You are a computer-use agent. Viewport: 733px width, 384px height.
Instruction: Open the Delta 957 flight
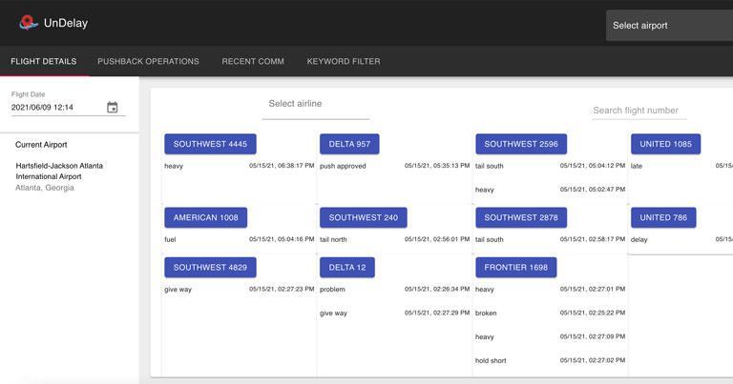coord(349,144)
